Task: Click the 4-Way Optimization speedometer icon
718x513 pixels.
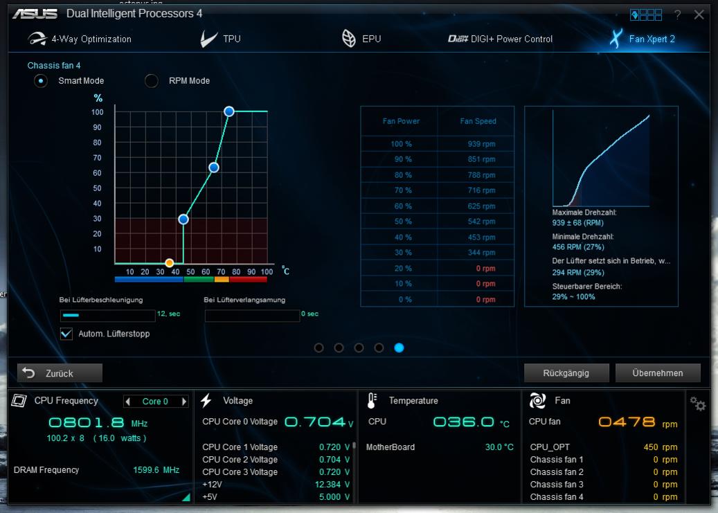Action: tap(37, 39)
